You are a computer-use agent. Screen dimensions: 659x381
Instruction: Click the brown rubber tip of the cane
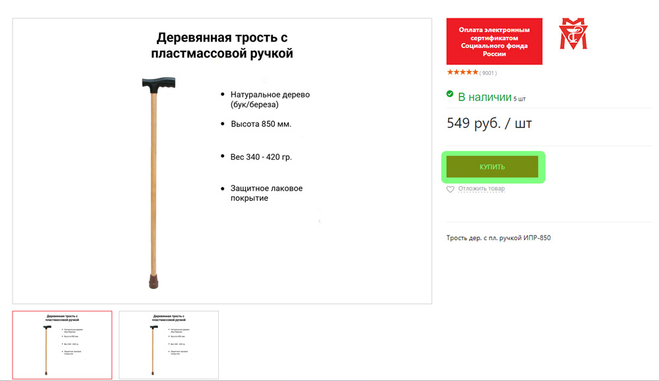(x=154, y=282)
